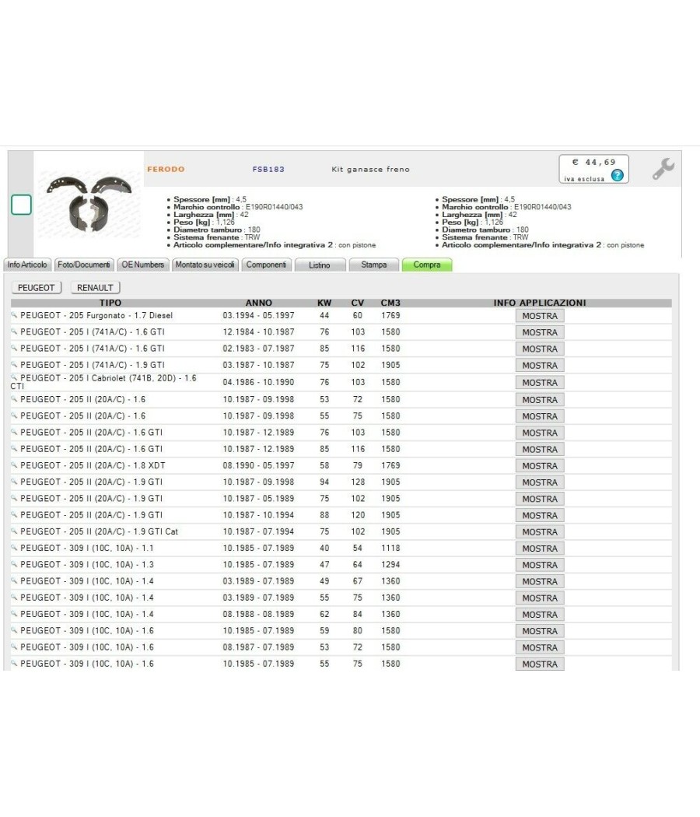Click the FSB183 article code

(x=268, y=170)
